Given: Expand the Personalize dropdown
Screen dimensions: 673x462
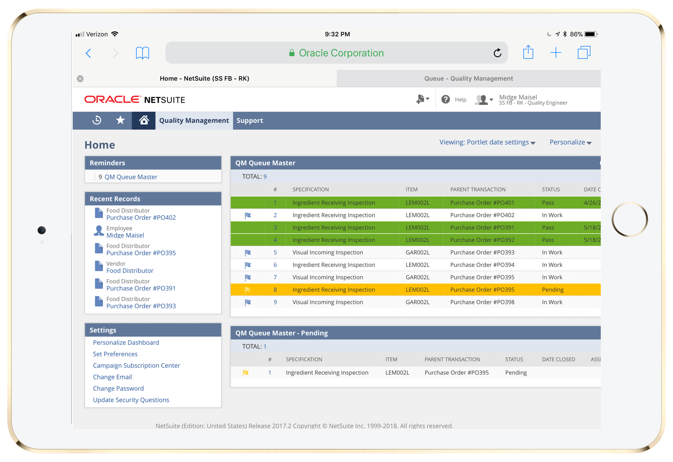Looking at the screenshot, I should coord(571,142).
